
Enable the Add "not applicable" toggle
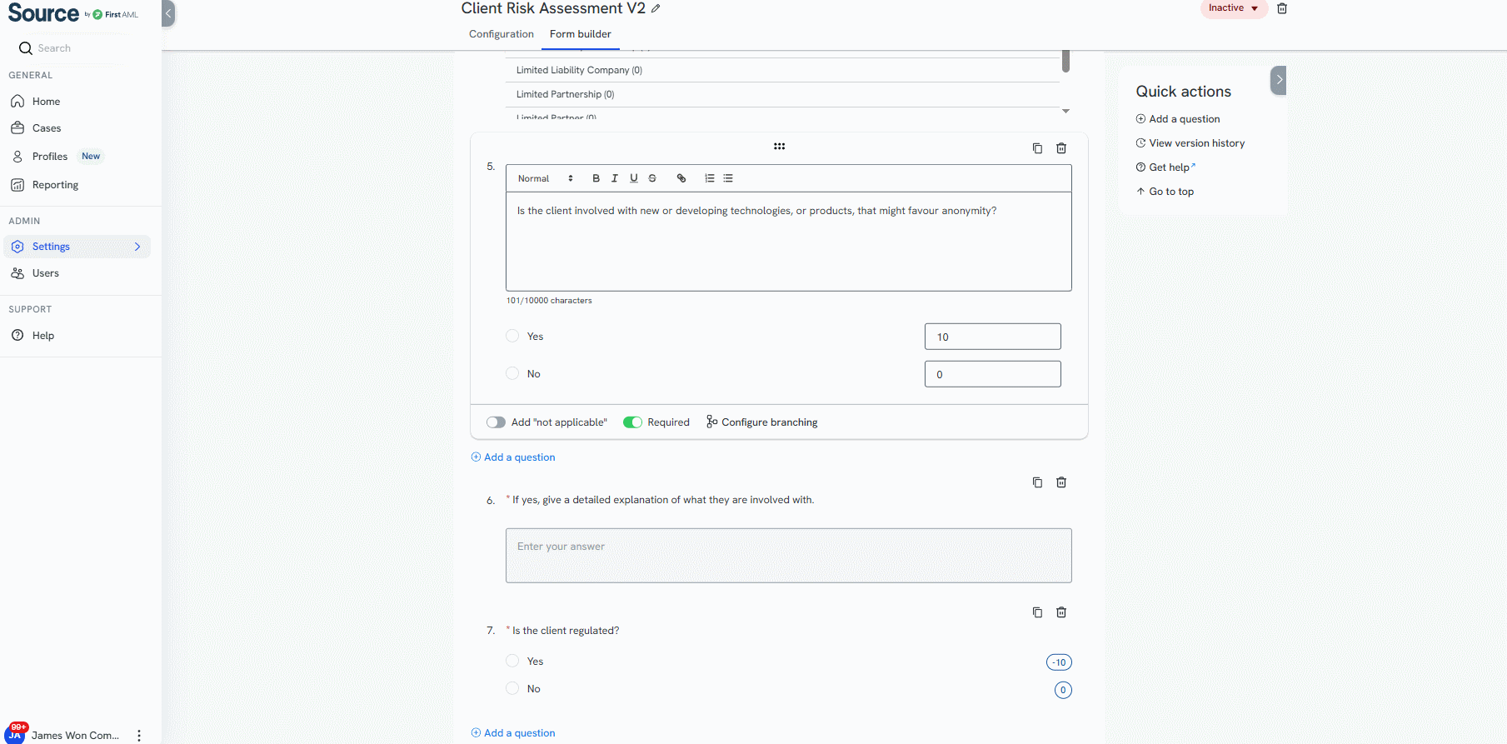click(x=496, y=422)
